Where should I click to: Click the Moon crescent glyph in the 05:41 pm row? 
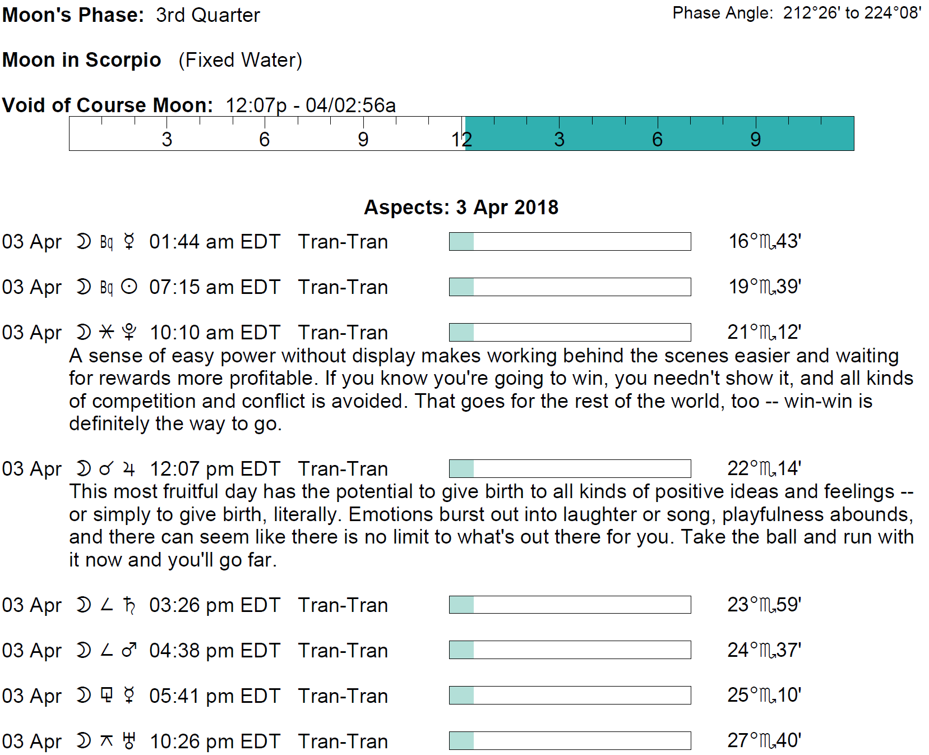coord(84,696)
